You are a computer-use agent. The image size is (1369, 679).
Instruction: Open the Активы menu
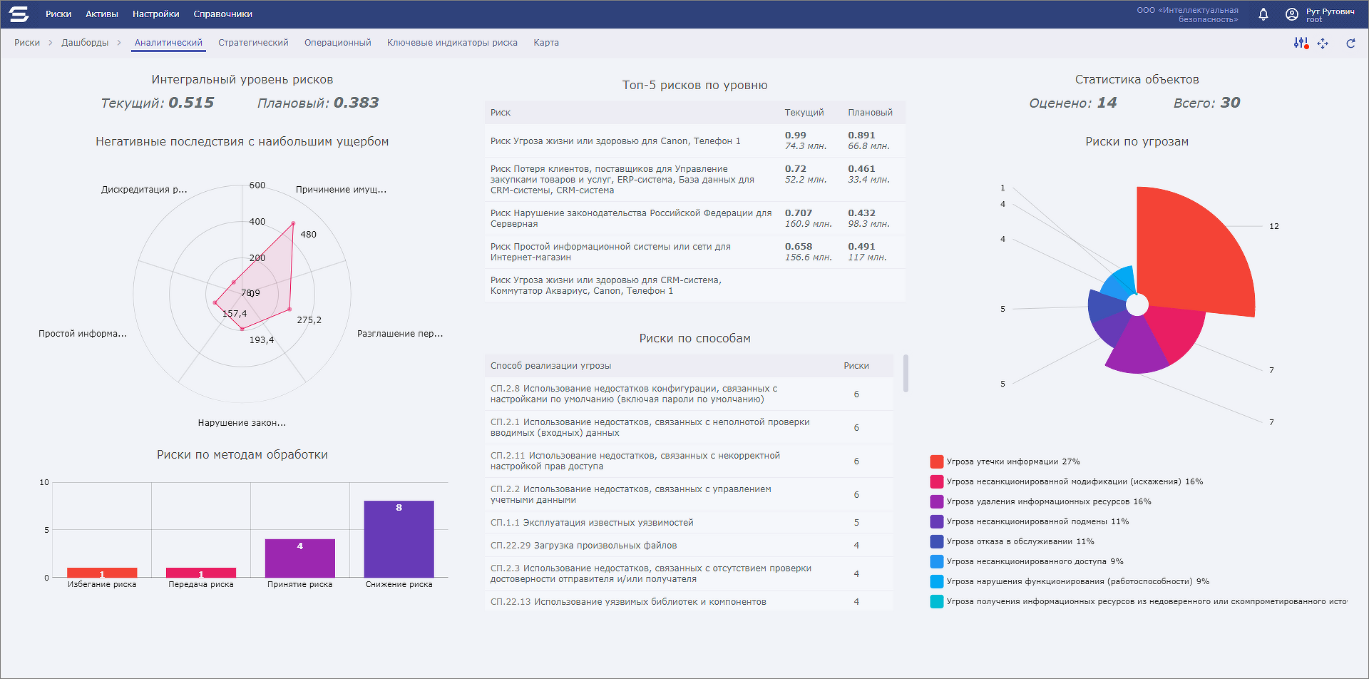102,14
